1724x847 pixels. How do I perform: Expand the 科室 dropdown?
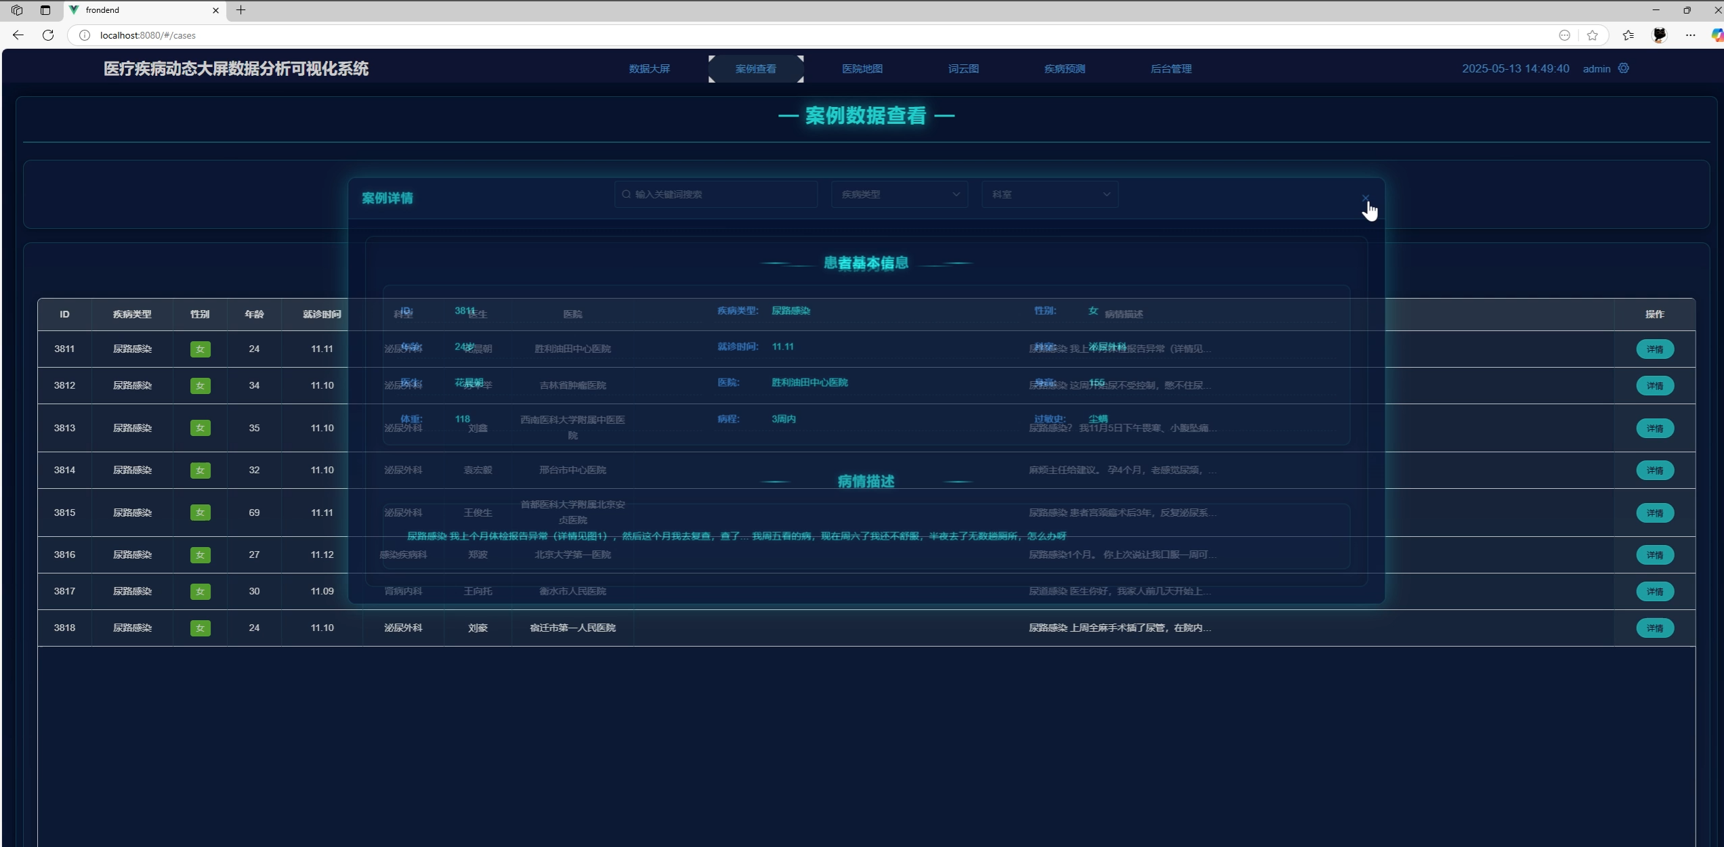coord(1050,194)
